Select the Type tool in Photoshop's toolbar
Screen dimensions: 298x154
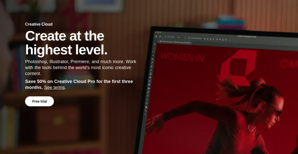(x=148, y=96)
